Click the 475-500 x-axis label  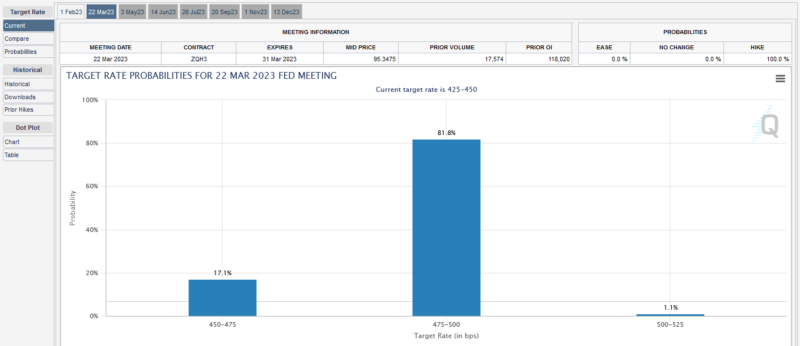coord(446,325)
